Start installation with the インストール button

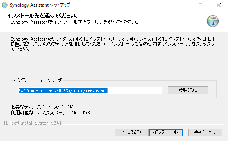click(166, 132)
